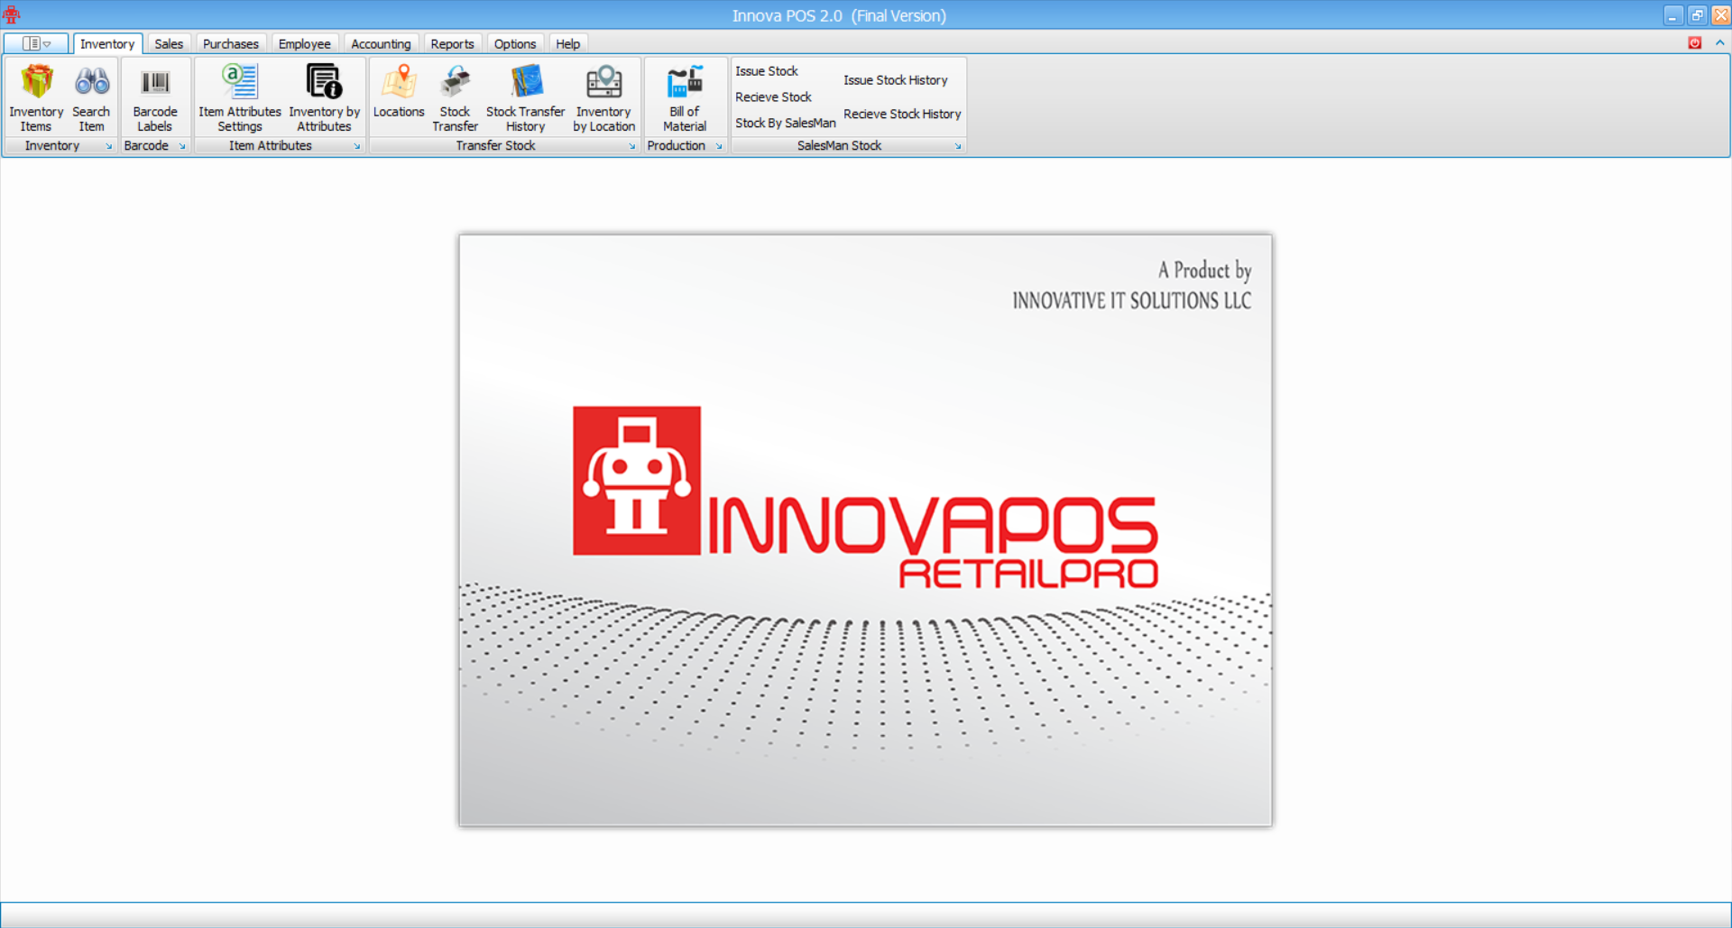Switch to the Options tab
Image resolution: width=1732 pixels, height=928 pixels.
click(x=515, y=43)
